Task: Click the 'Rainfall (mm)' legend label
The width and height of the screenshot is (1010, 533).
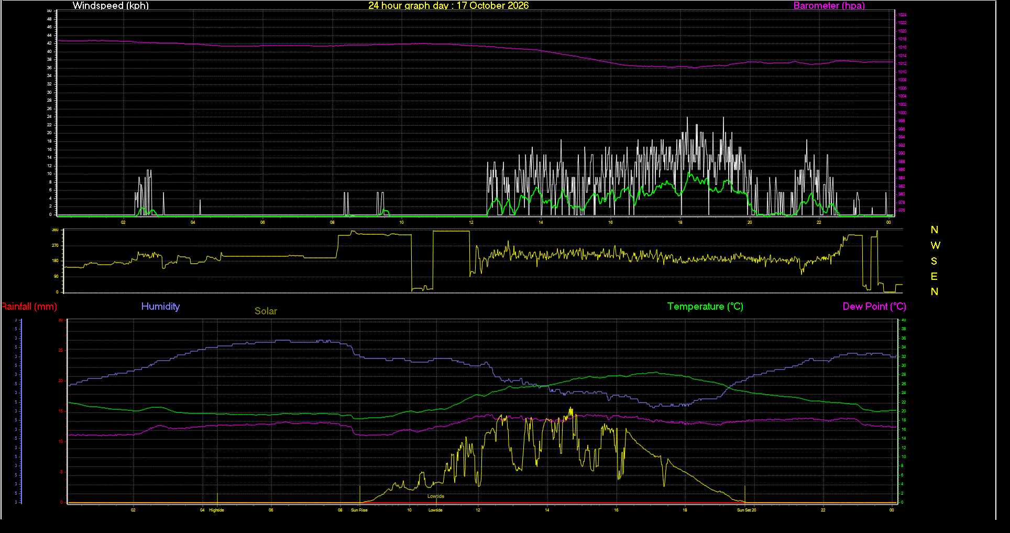Action: (29, 307)
